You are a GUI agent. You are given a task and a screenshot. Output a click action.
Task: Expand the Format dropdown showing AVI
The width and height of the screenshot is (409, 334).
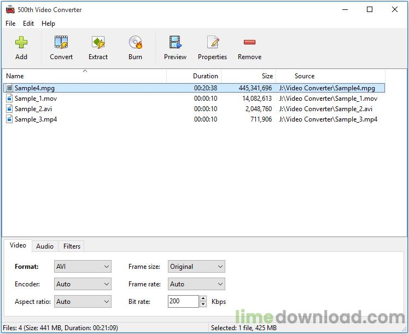point(83,266)
